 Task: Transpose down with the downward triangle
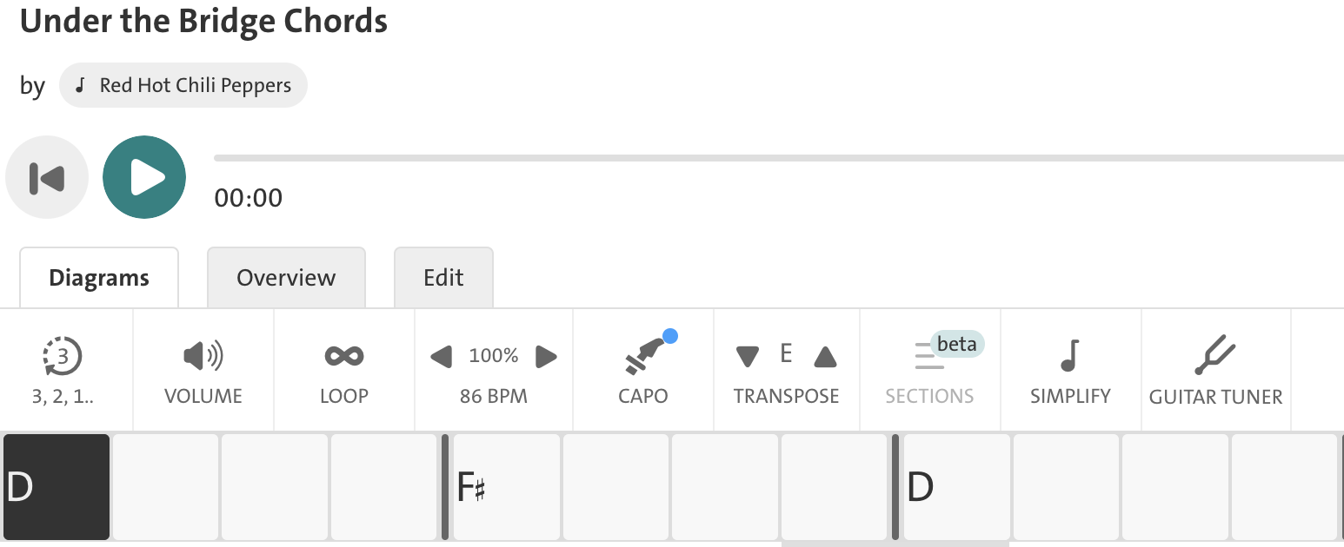click(x=748, y=356)
